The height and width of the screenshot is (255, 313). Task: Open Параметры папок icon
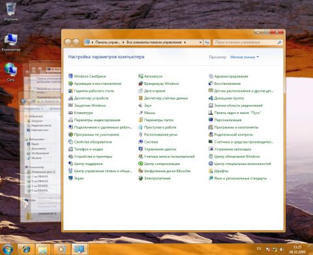[141, 120]
